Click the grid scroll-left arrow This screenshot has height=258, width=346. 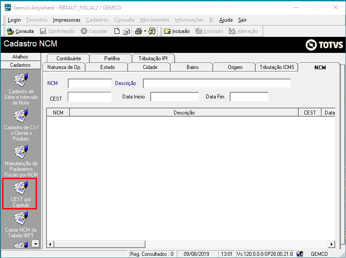pyautogui.click(x=50, y=244)
